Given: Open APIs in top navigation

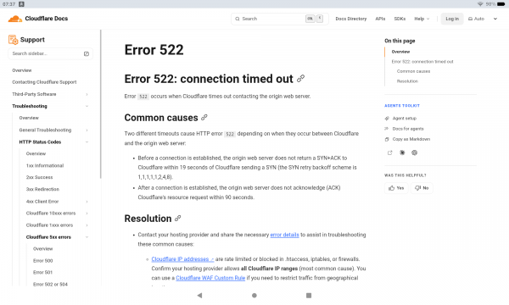Looking at the screenshot, I should (380, 19).
